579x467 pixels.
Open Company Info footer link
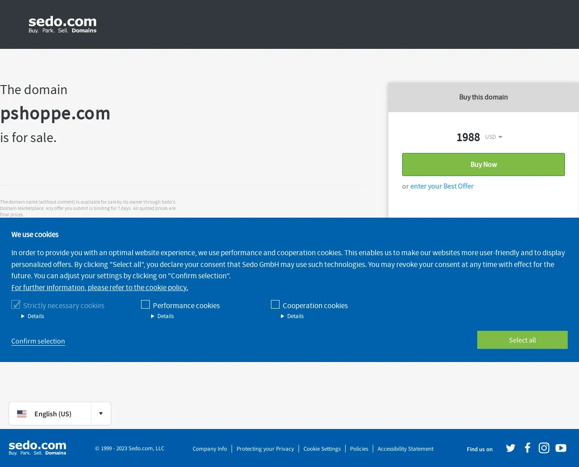click(210, 449)
